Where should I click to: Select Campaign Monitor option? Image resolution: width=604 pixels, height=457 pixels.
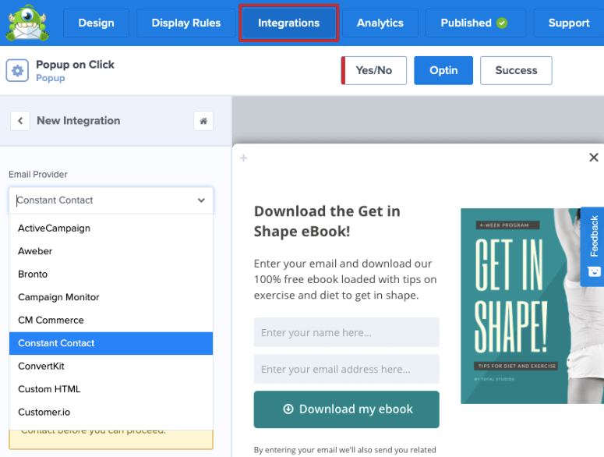(x=111, y=297)
